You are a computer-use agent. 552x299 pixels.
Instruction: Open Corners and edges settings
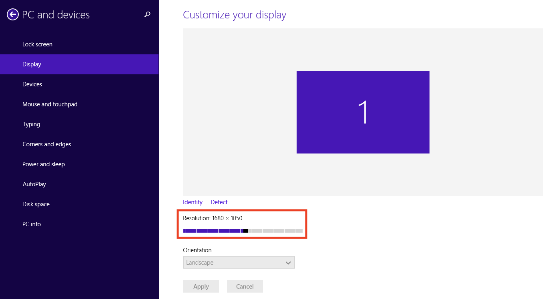tap(47, 144)
